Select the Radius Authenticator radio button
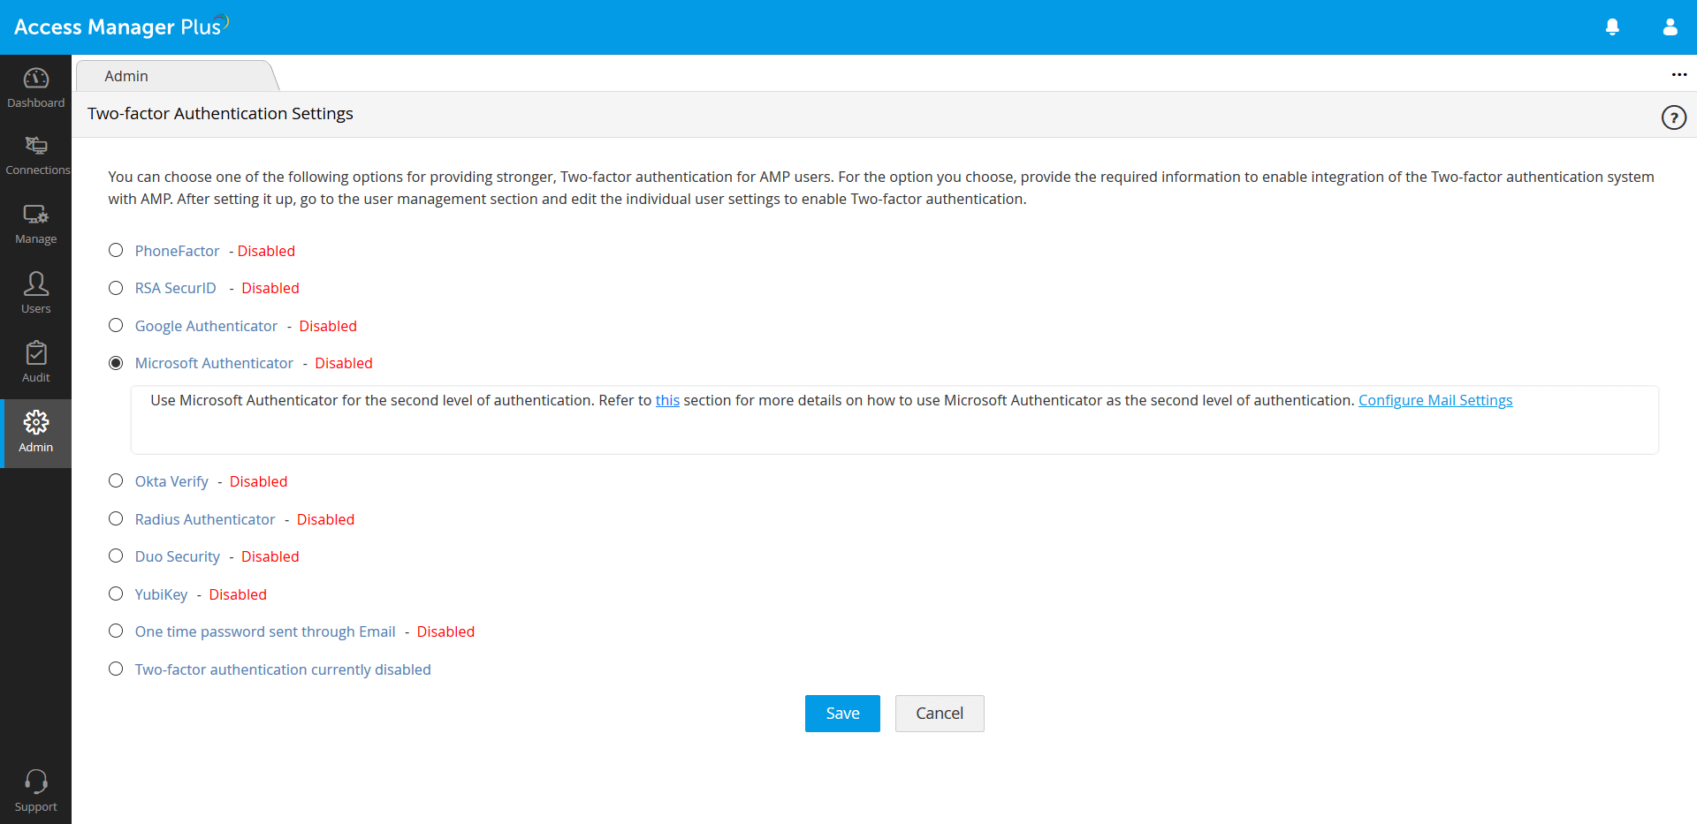1697x824 pixels. click(116, 518)
